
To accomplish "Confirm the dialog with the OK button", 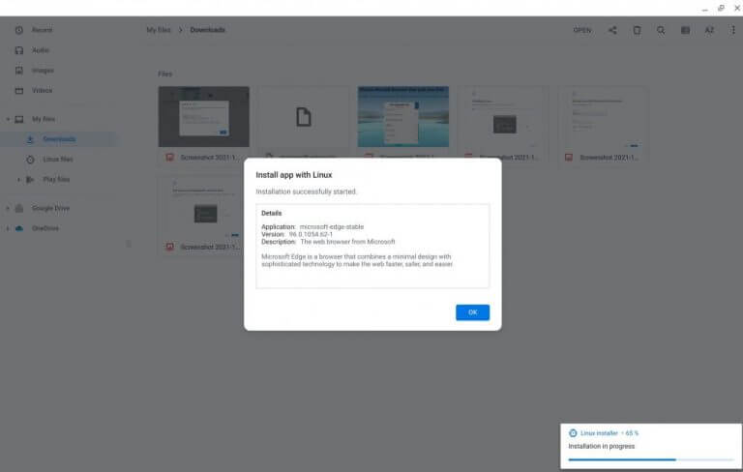I will [x=472, y=312].
